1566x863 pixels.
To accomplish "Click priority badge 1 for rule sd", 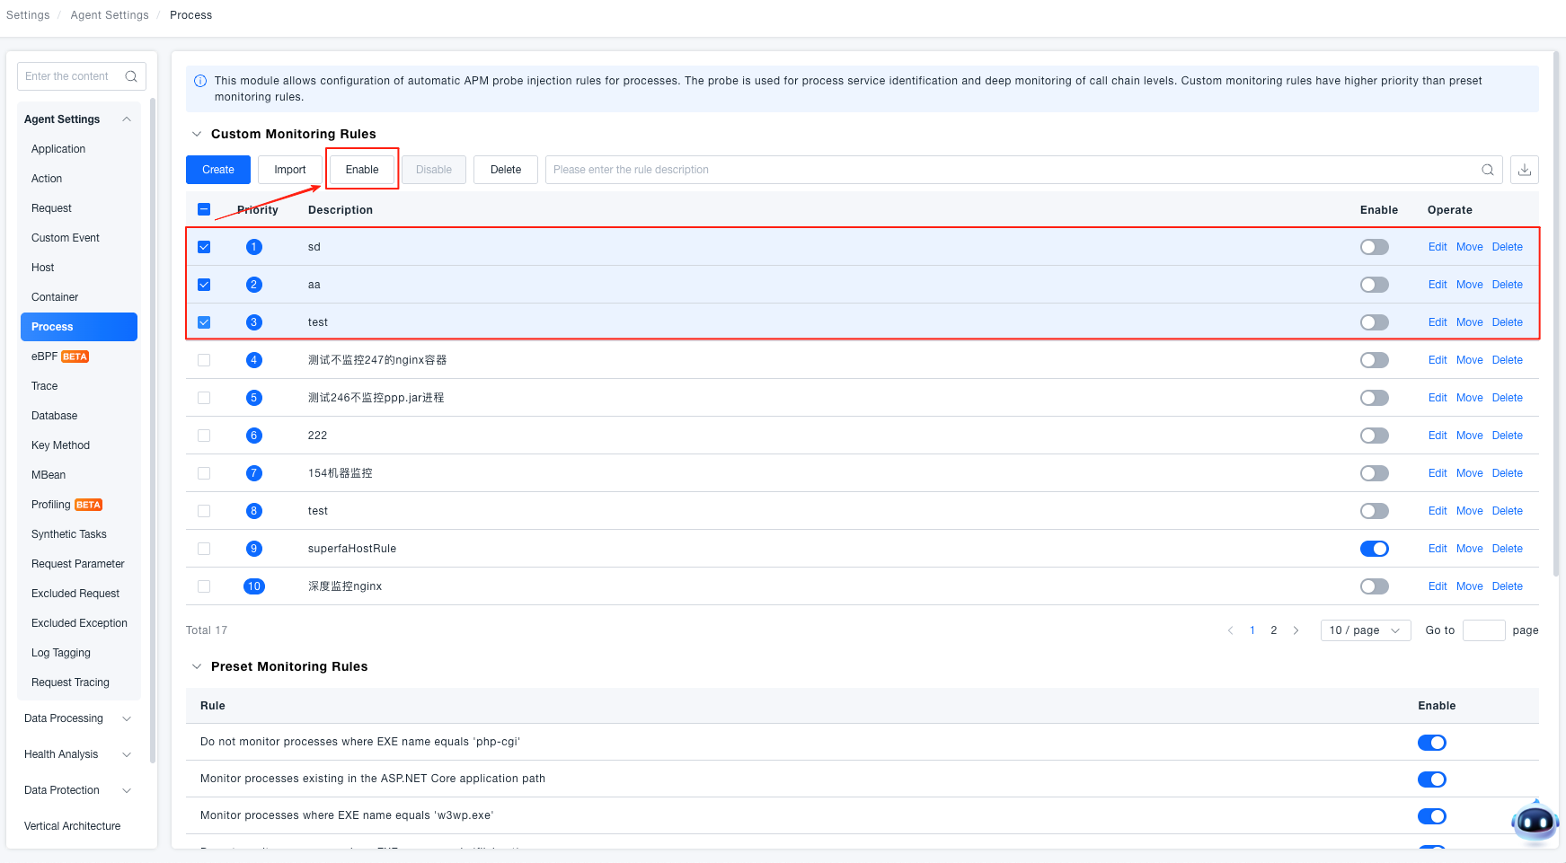I will click(254, 247).
